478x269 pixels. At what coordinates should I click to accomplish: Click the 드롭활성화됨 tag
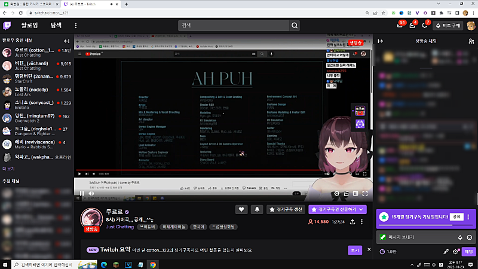pos(223,227)
